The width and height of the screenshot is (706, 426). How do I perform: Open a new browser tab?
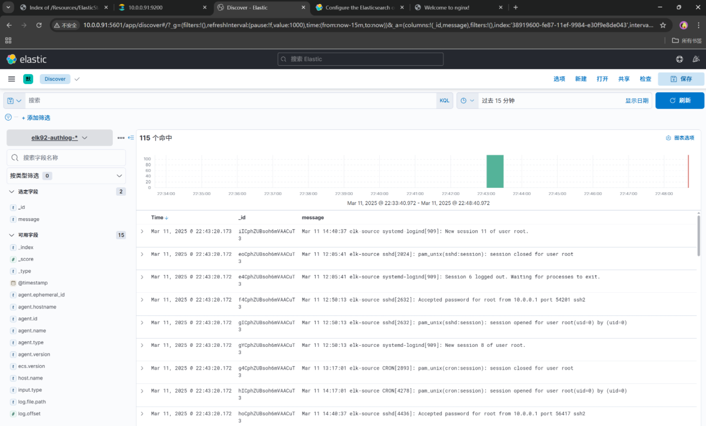(515, 7)
